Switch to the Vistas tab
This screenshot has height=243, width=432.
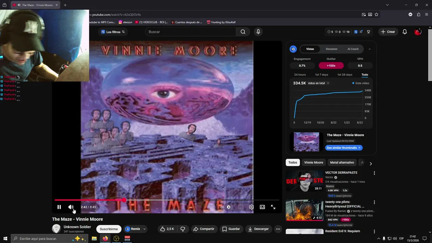pyautogui.click(x=310, y=49)
